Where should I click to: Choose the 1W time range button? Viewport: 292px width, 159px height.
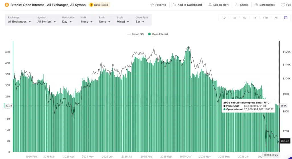click(x=234, y=18)
